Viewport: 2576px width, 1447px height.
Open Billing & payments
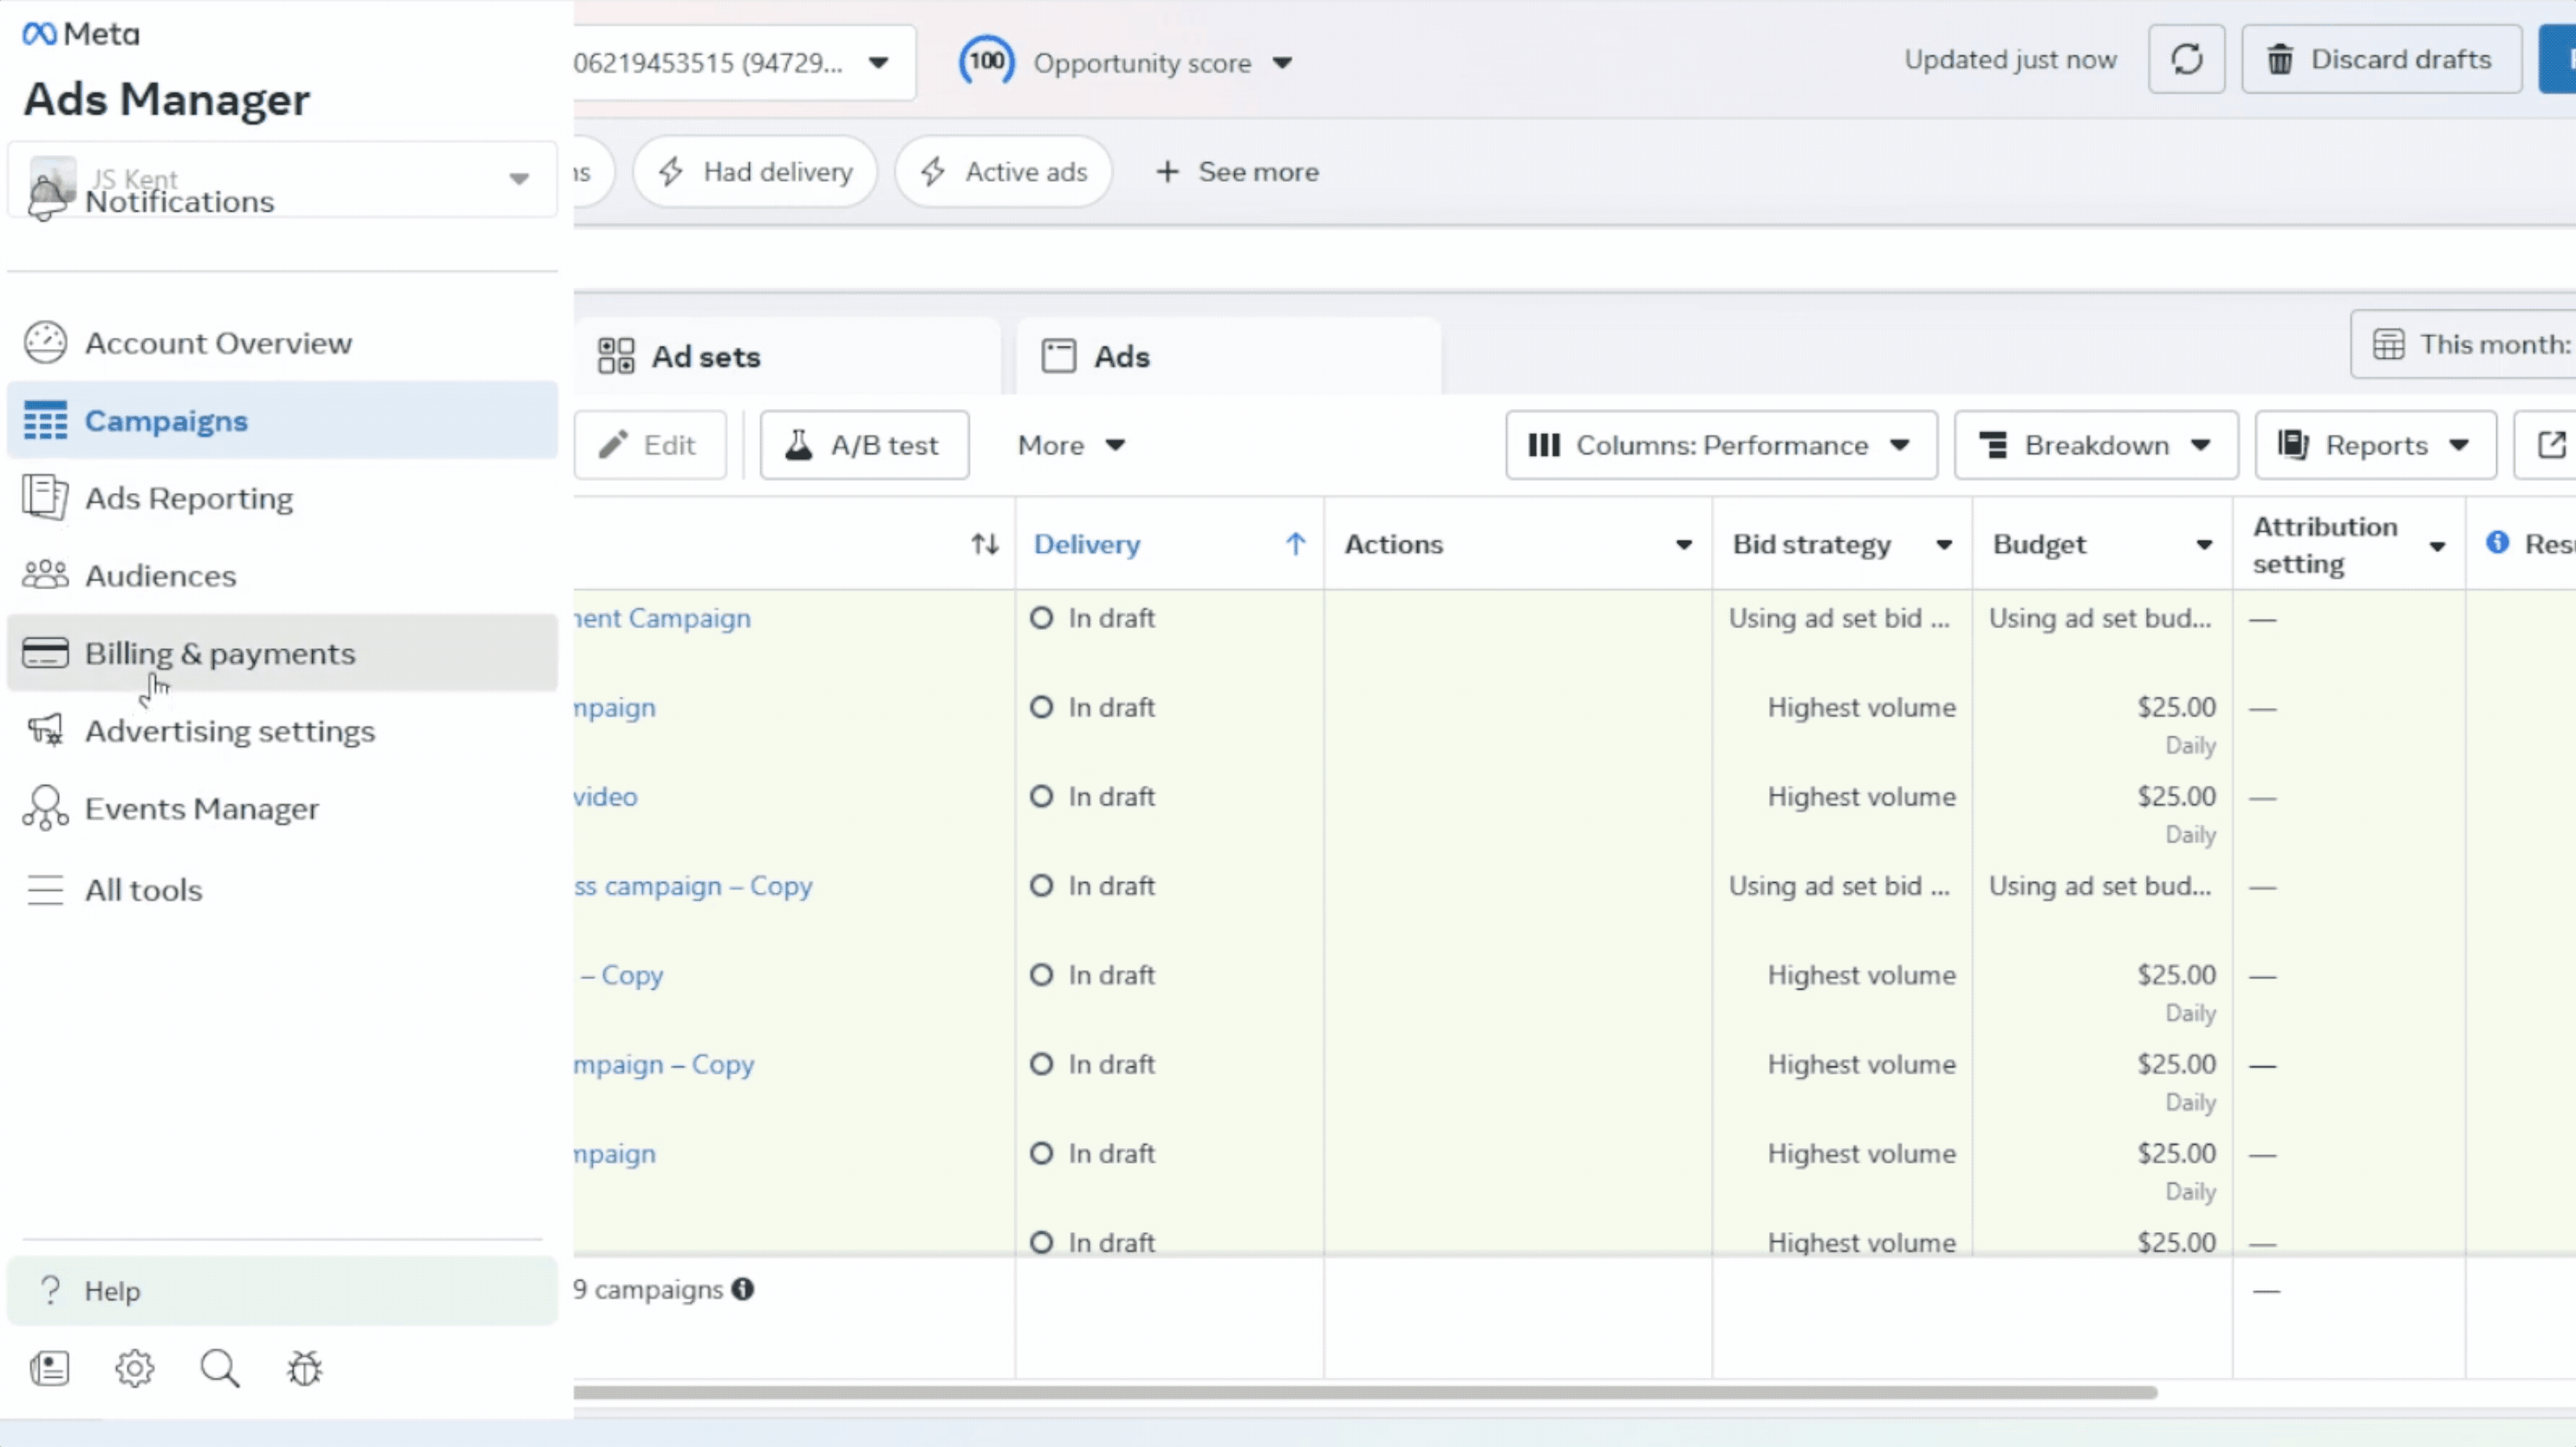tap(219, 653)
